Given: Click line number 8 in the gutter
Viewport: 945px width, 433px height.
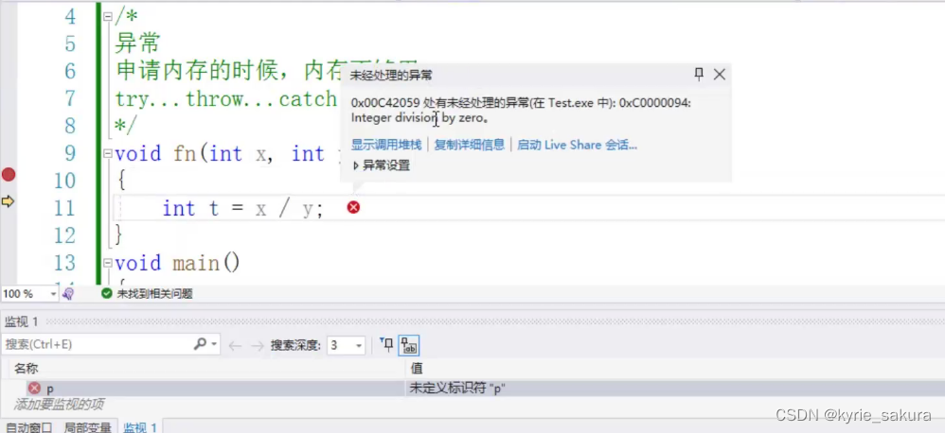Looking at the screenshot, I should tap(70, 127).
